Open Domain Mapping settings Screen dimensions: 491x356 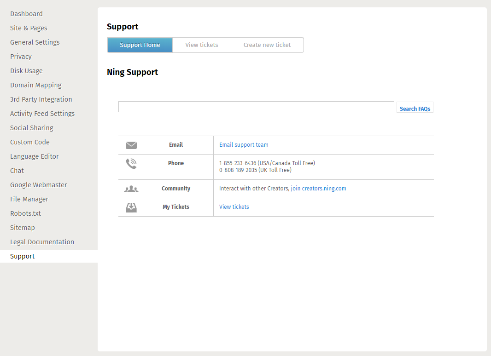36,85
